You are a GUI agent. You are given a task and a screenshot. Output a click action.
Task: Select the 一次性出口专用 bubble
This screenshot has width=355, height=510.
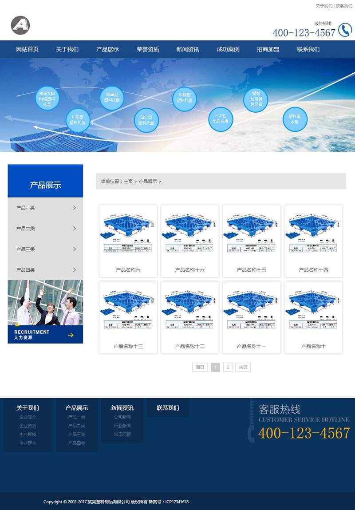[x=221, y=119]
